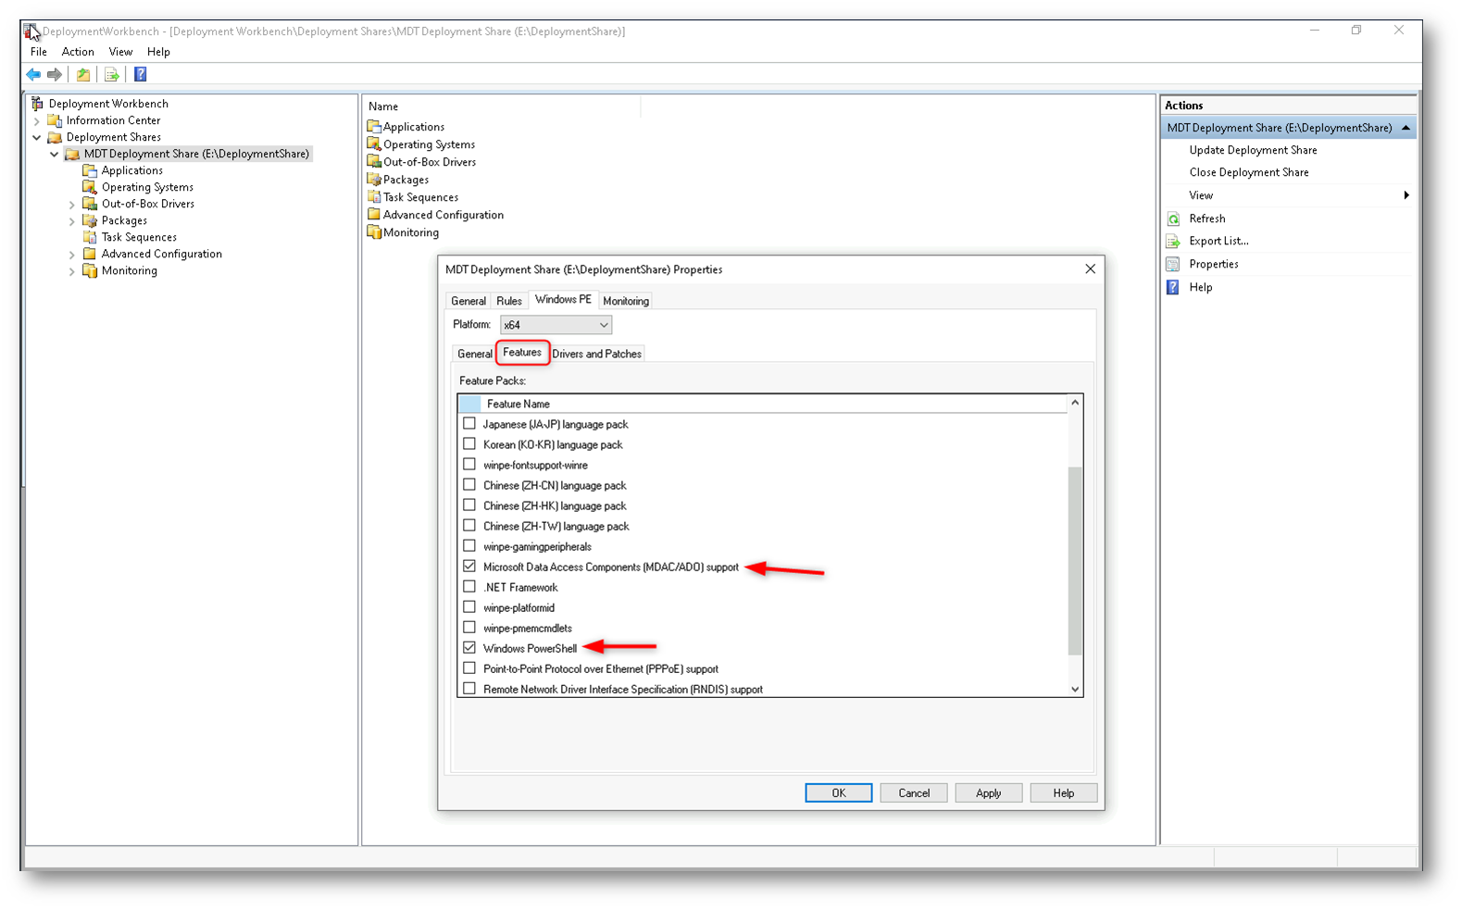Click the Refresh icon in Actions pane
The image size is (1462, 910).
pyautogui.click(x=1173, y=218)
